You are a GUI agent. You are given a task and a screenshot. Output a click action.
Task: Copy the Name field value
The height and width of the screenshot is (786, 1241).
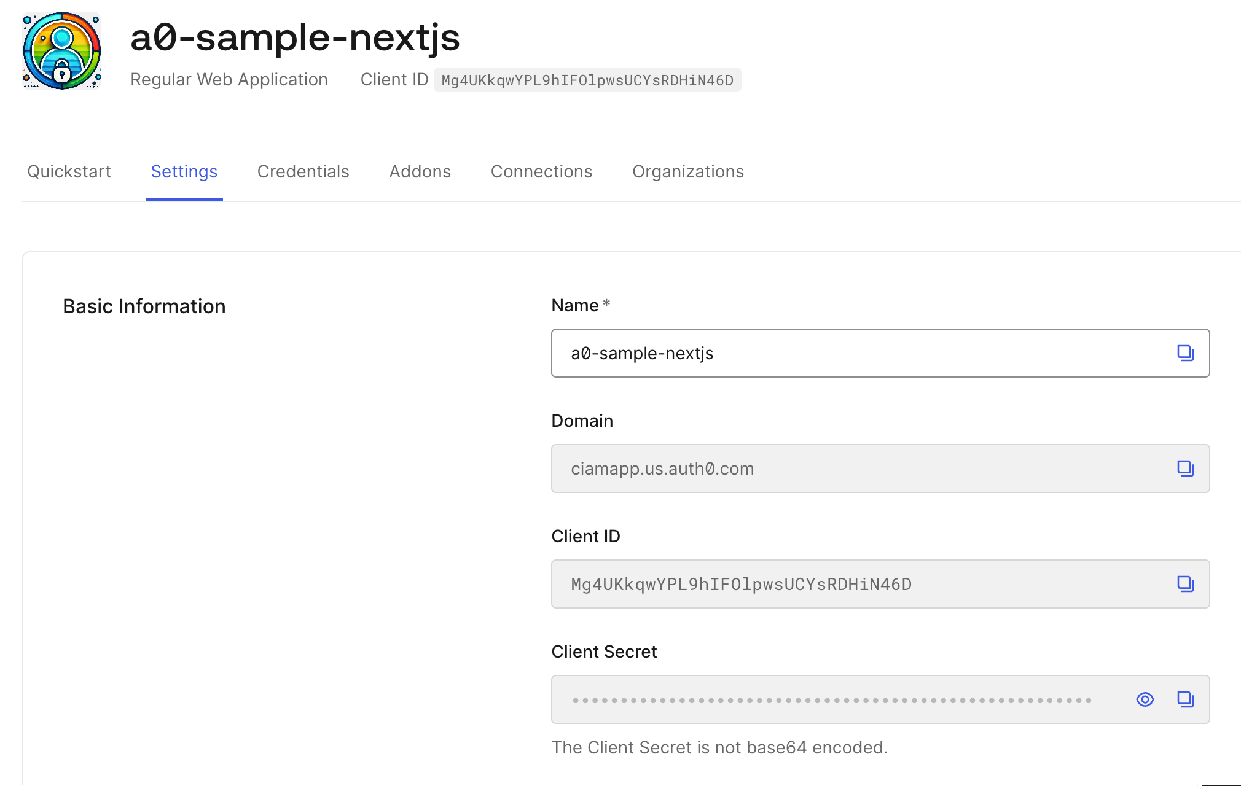[x=1184, y=353]
